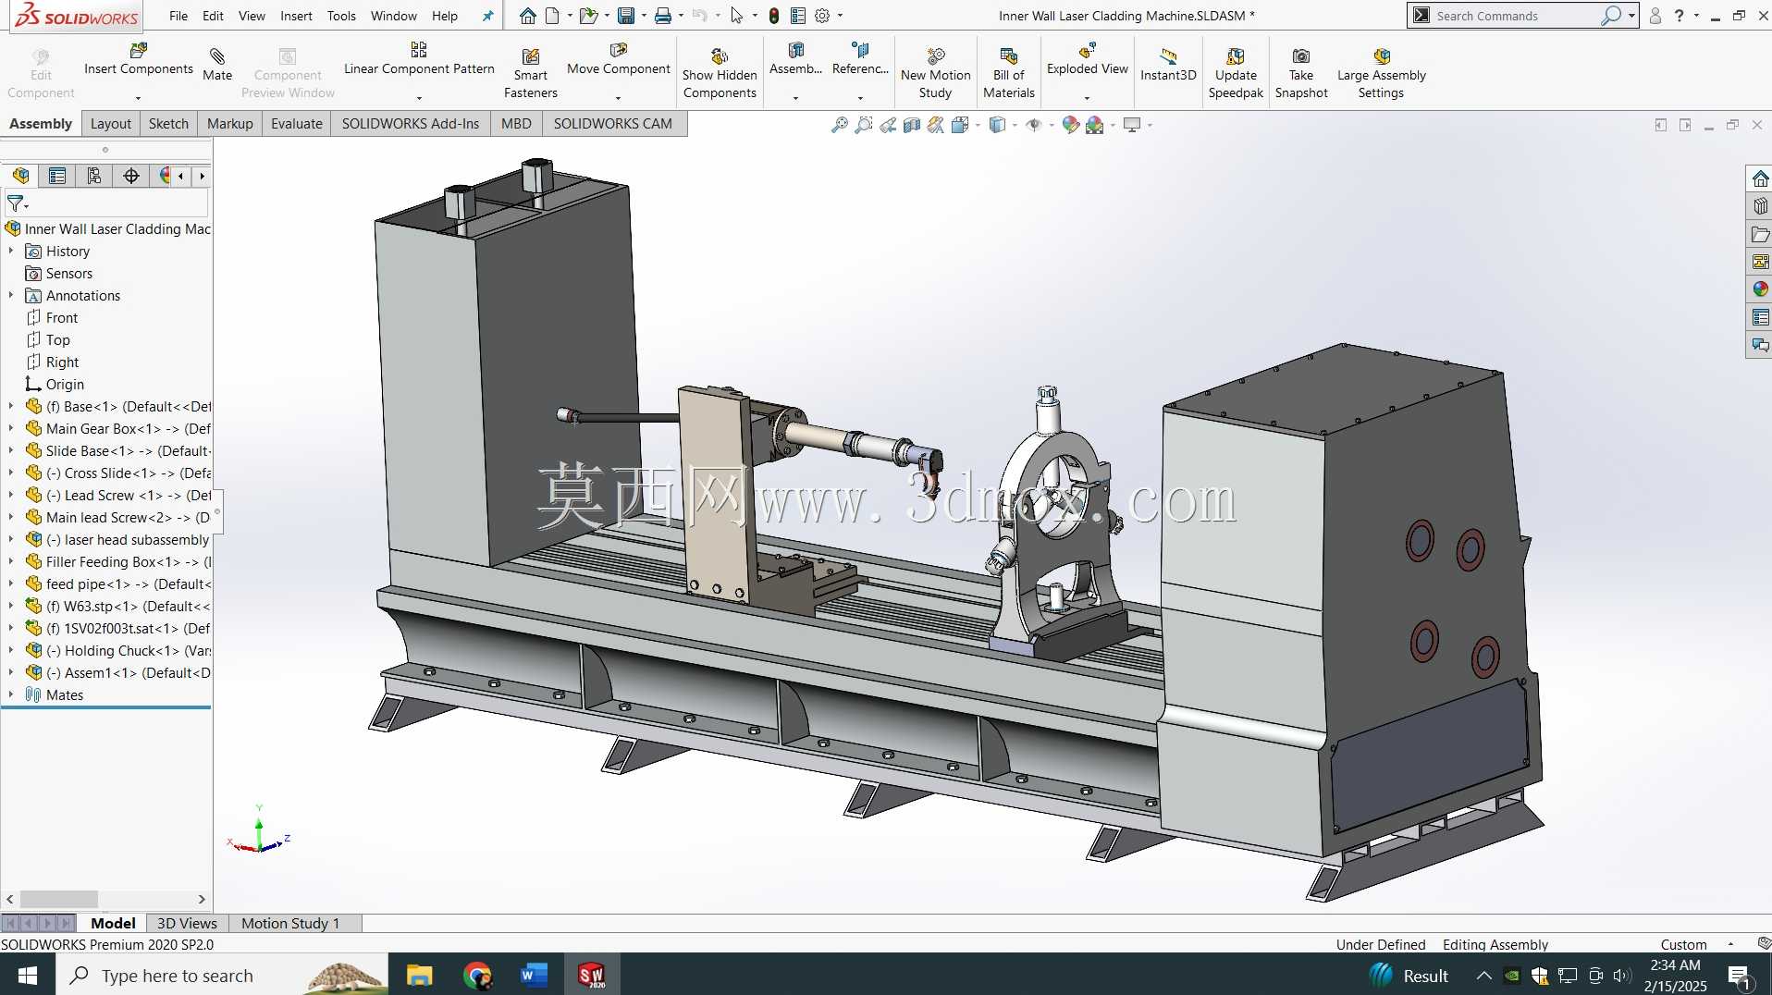The width and height of the screenshot is (1772, 995).
Task: Expand the Main Gear Box<1> tree node
Action: coord(11,428)
